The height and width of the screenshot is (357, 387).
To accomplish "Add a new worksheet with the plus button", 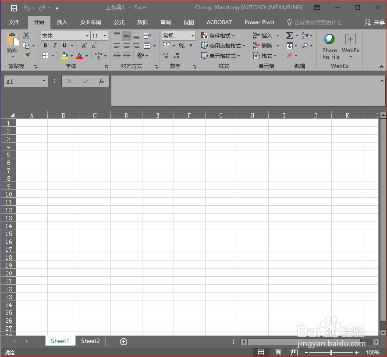I will tap(123, 341).
